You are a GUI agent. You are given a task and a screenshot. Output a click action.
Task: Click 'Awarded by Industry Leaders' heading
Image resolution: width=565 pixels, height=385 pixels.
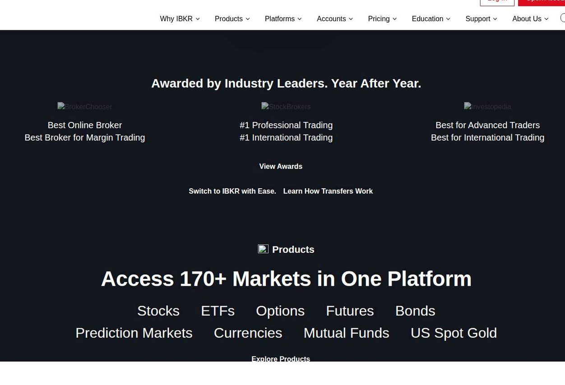point(286,83)
